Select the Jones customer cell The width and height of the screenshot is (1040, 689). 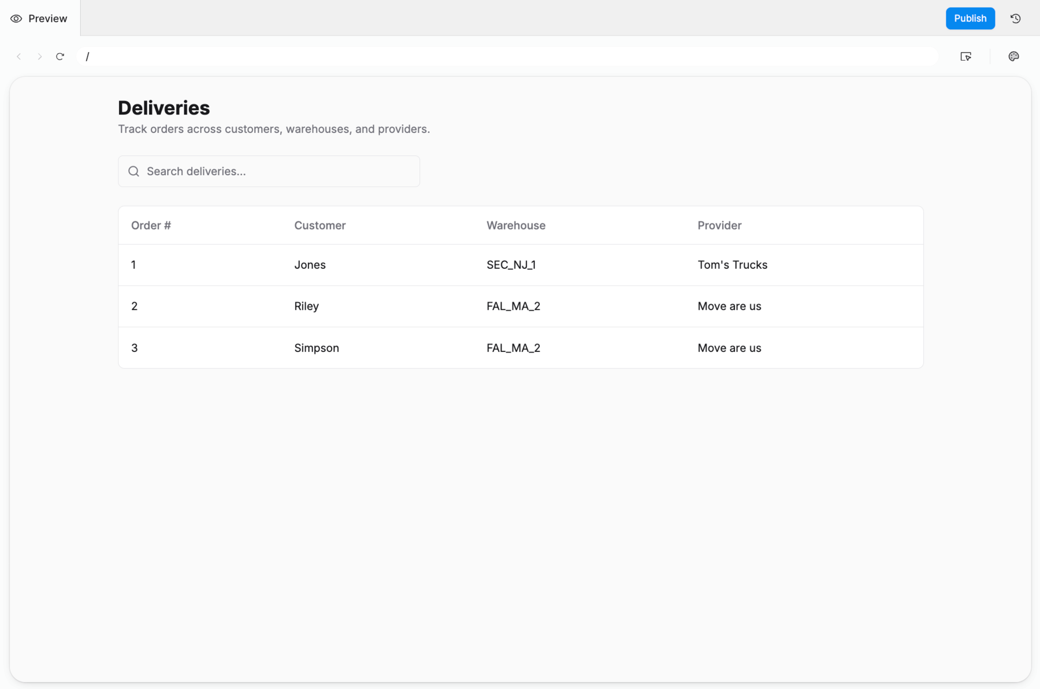point(310,265)
